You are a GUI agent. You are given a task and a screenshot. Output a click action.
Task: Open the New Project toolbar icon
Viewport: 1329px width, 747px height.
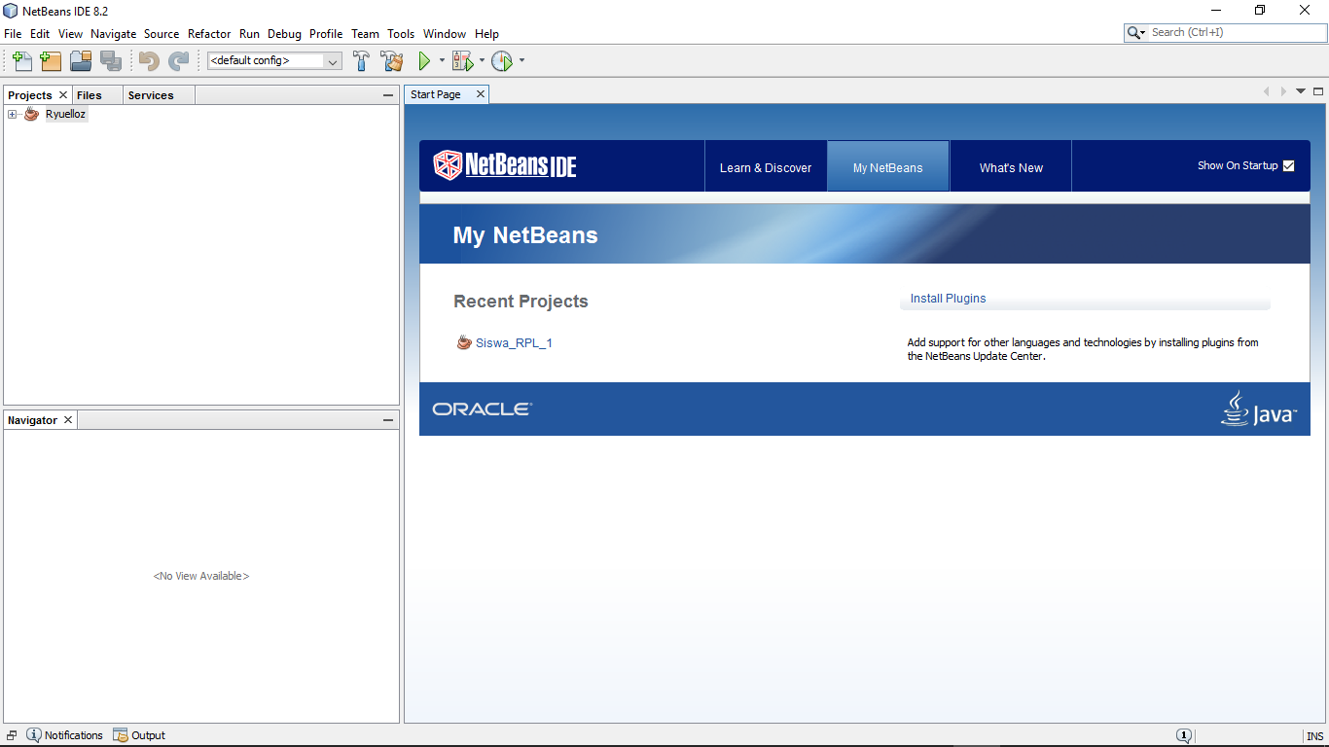pos(51,60)
